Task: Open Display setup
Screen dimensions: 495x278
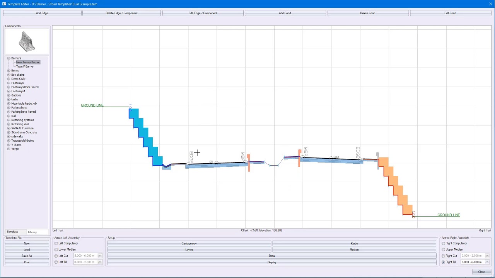Action: tap(272, 262)
